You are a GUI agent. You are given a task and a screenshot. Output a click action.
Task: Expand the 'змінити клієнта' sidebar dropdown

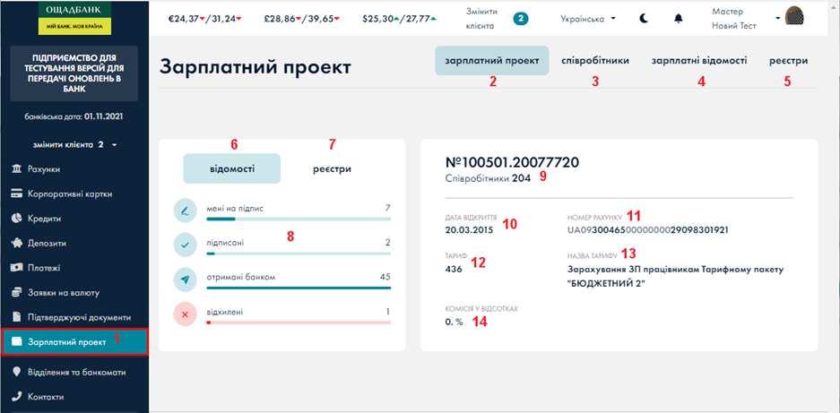pyautogui.click(x=75, y=144)
